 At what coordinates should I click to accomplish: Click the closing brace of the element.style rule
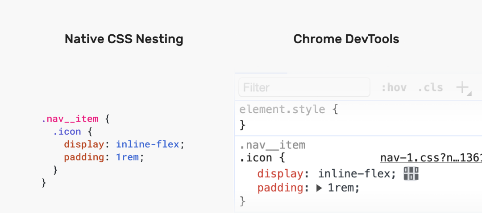242,125
